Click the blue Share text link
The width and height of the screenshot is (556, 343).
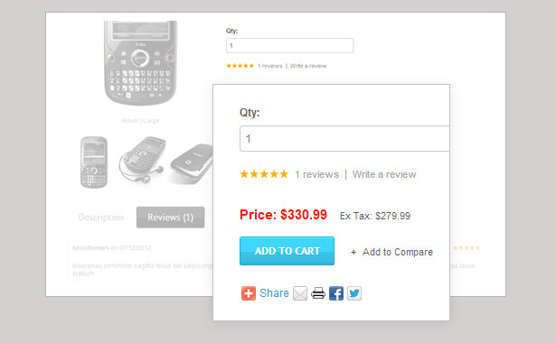pyautogui.click(x=274, y=293)
